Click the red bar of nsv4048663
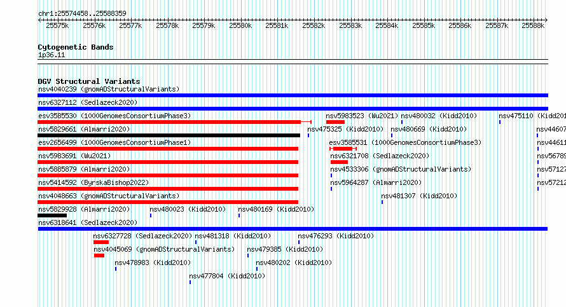Image resolution: width=566 pixels, height=307 pixels. (x=168, y=202)
